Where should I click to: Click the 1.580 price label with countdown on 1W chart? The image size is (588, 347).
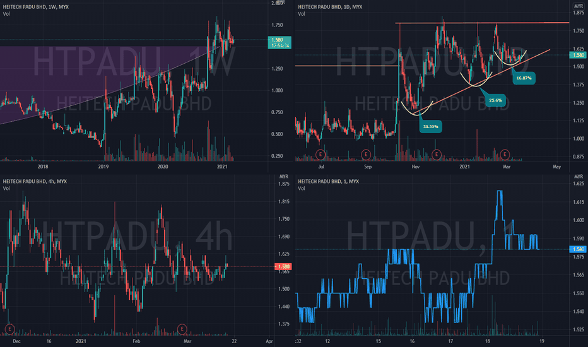pyautogui.click(x=279, y=42)
